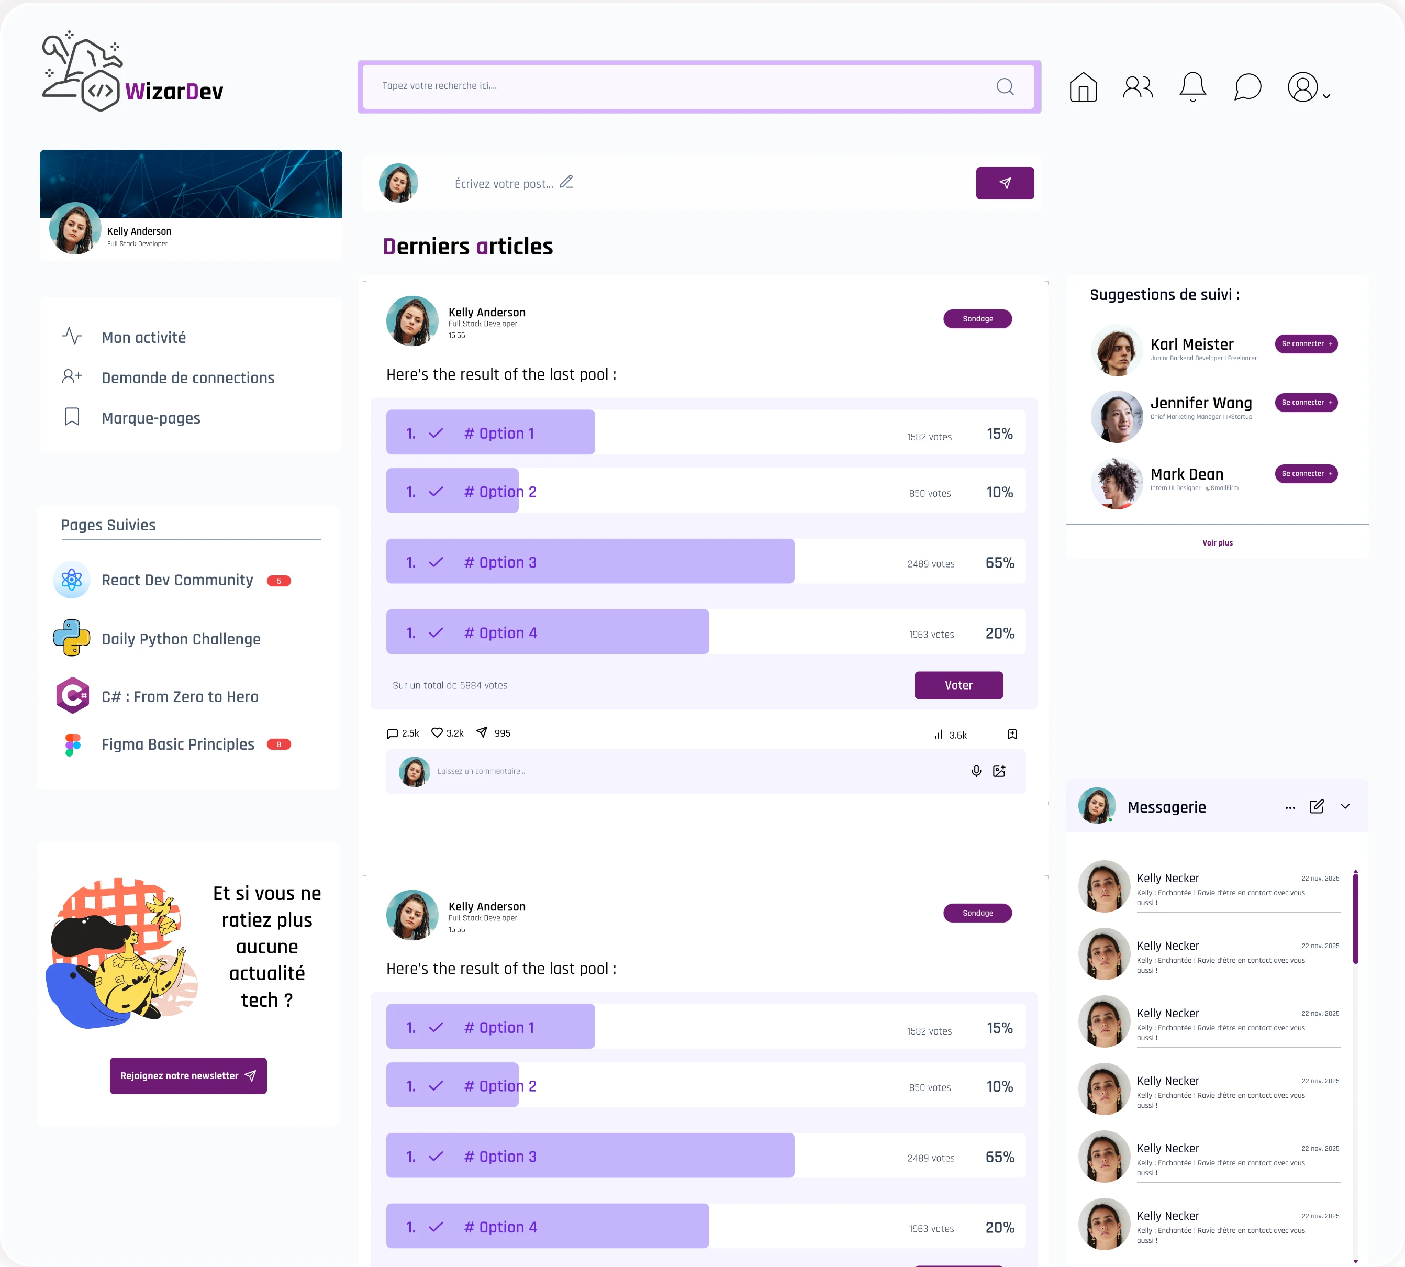The width and height of the screenshot is (1405, 1267).
Task: Open the chat bubble icon in header
Action: [1247, 87]
